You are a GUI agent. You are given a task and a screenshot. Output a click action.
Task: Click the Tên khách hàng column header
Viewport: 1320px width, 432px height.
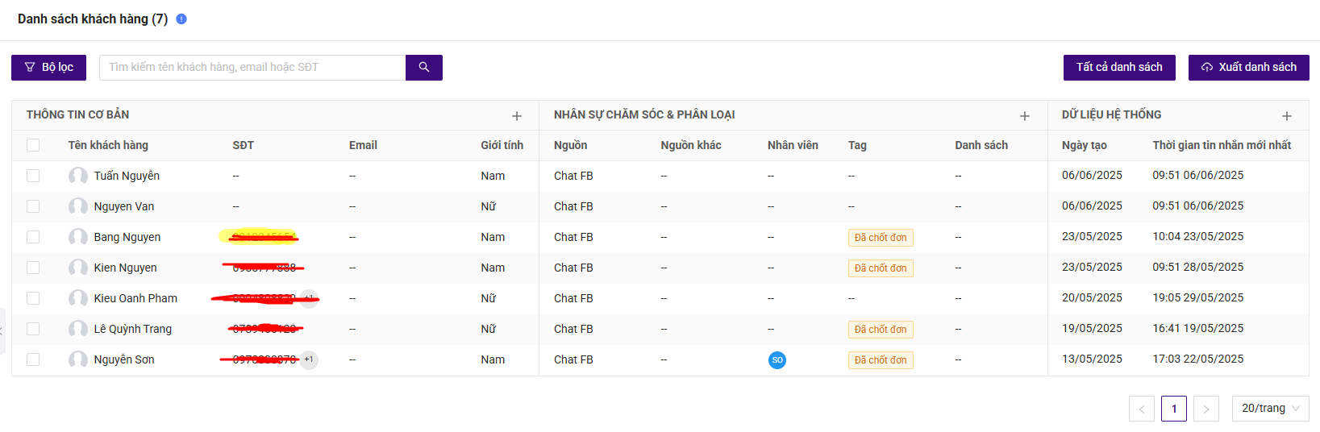[108, 145]
